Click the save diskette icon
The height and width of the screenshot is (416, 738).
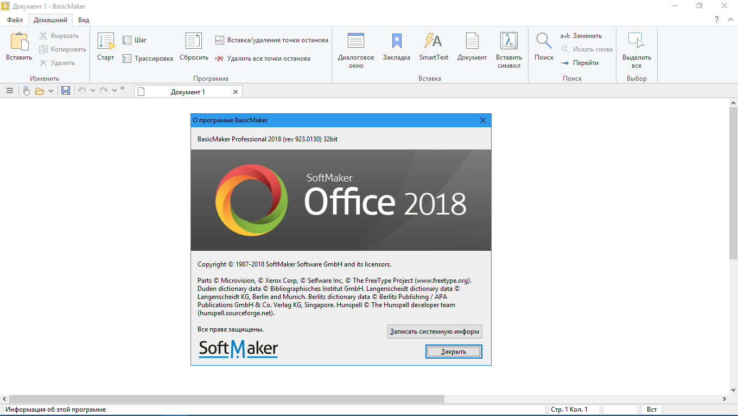pos(66,91)
